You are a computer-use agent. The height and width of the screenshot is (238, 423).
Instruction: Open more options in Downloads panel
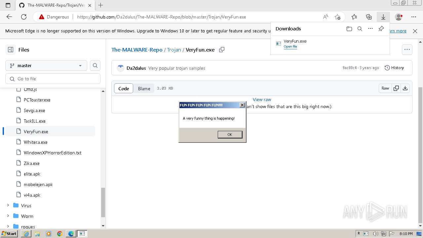370,29
